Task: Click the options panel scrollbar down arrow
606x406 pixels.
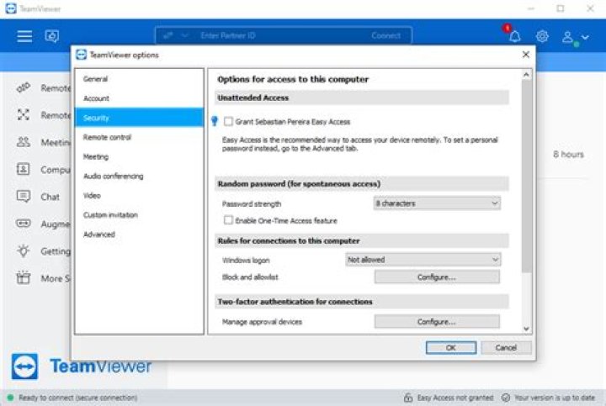Action: [526, 329]
